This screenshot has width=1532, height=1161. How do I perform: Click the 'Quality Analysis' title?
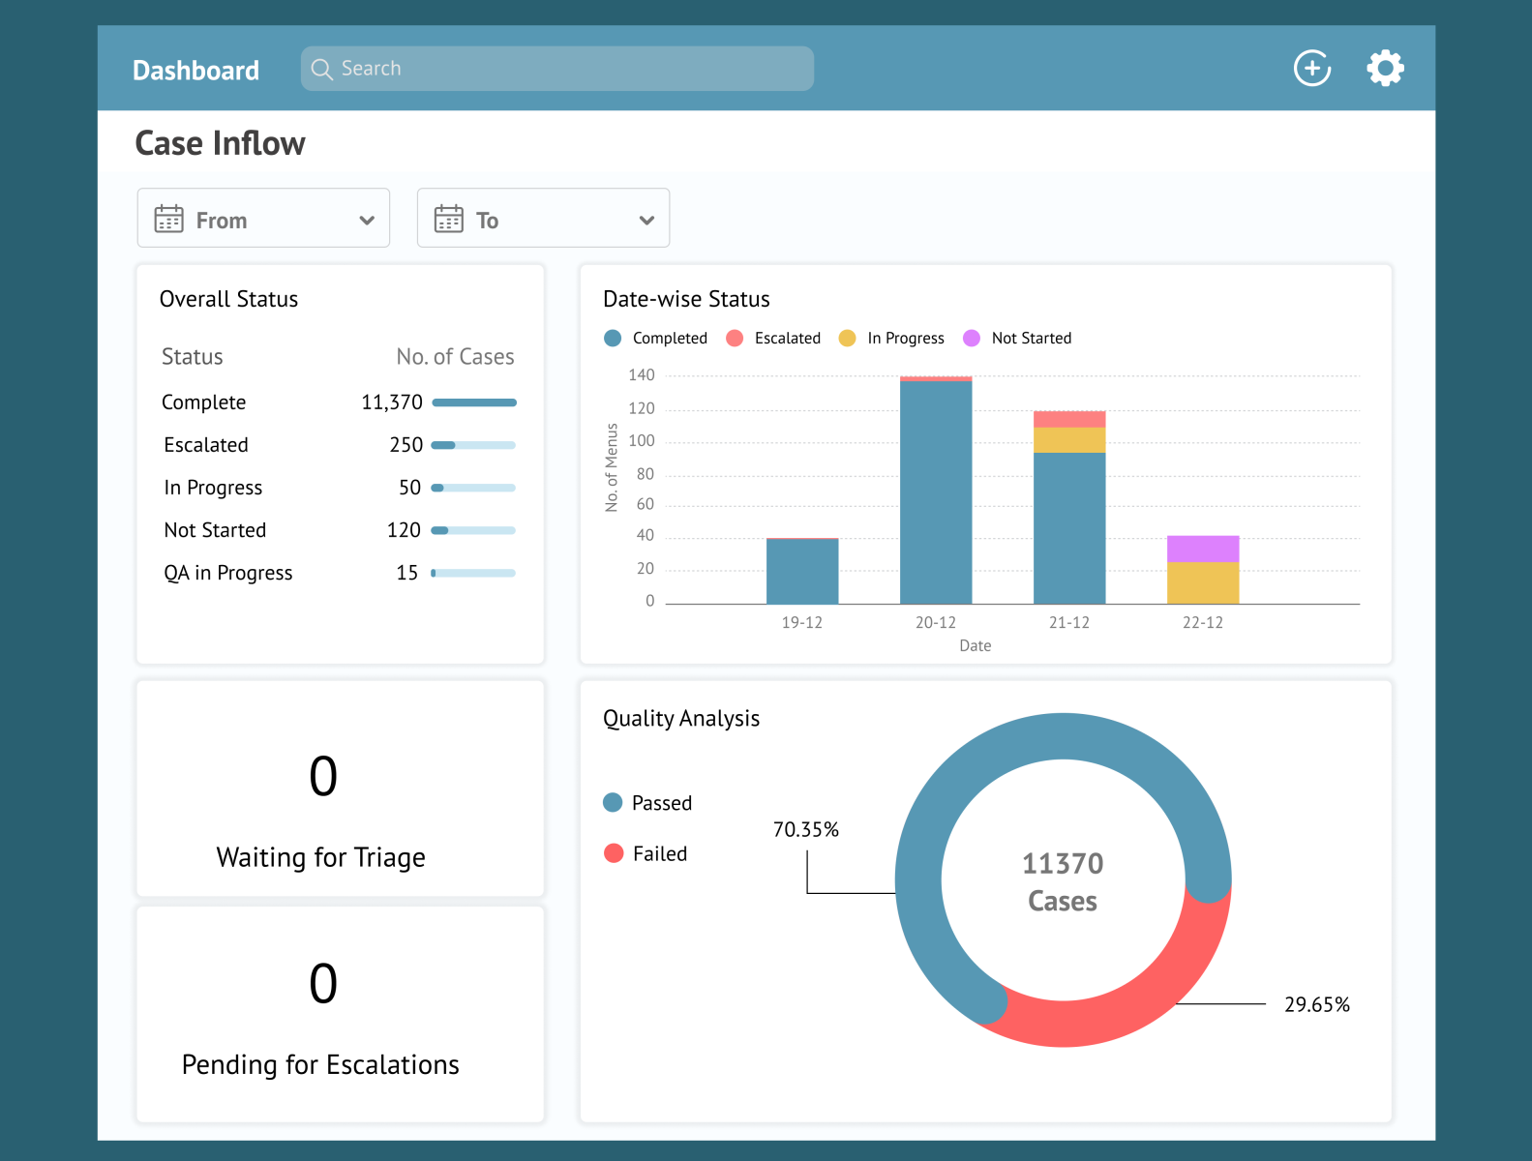(x=681, y=719)
